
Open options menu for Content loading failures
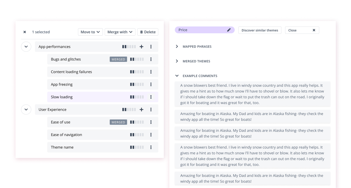(151, 72)
